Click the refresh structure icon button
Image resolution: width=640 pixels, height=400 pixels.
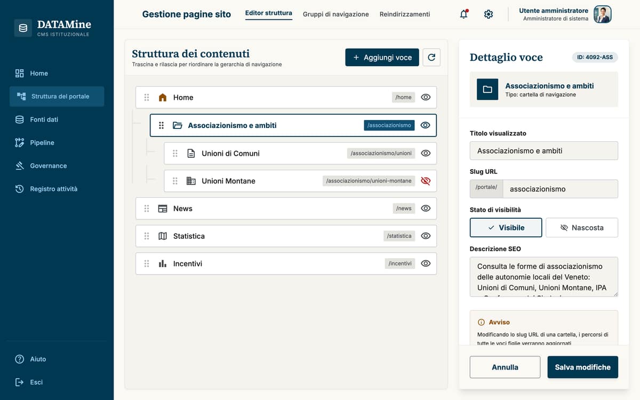[431, 57]
